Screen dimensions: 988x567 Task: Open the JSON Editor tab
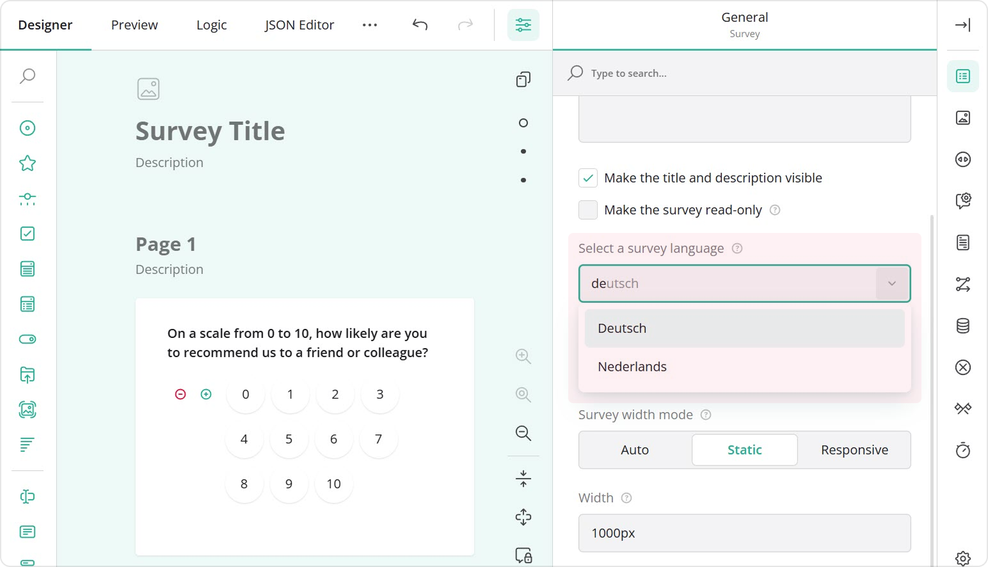pyautogui.click(x=298, y=24)
